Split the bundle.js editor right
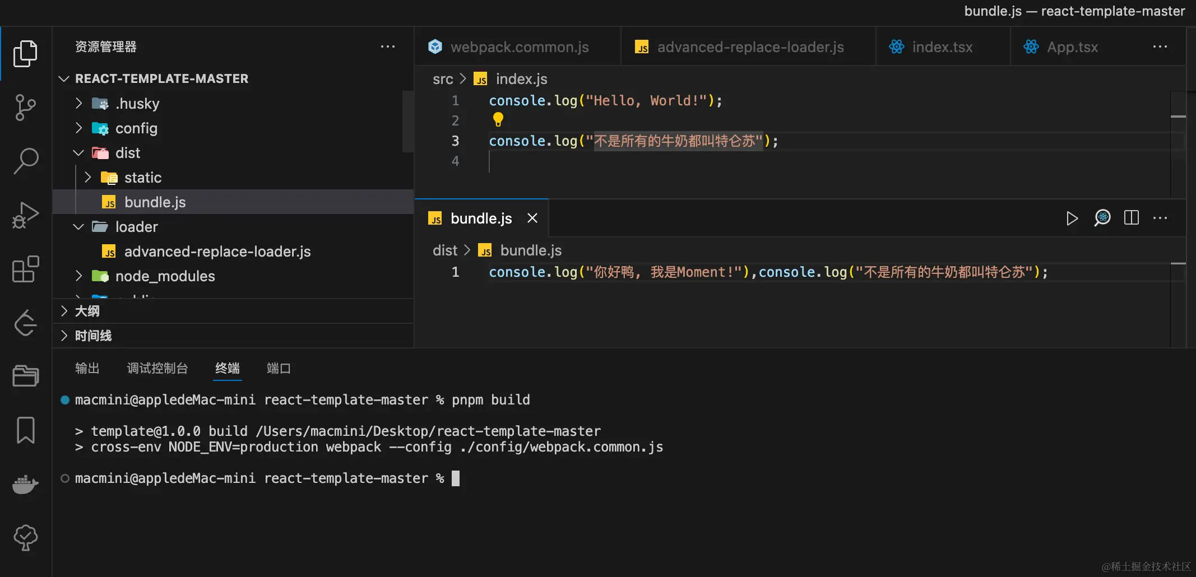The height and width of the screenshot is (577, 1196). (1131, 218)
